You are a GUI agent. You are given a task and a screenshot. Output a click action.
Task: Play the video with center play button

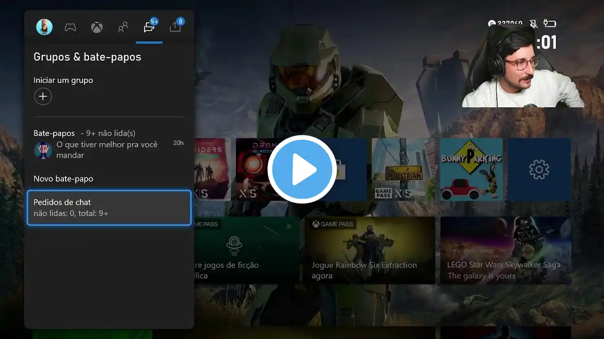pyautogui.click(x=302, y=169)
